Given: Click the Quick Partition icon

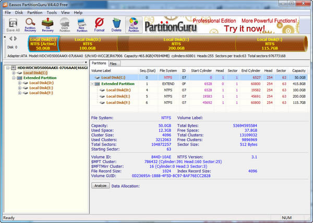Looking at the screenshot, I should pyautogui.click(x=65, y=25).
